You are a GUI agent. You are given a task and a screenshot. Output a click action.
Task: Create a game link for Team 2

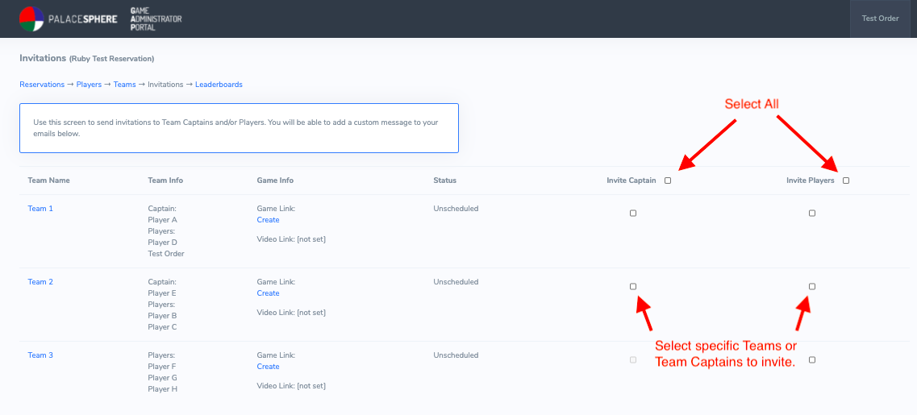click(x=268, y=293)
